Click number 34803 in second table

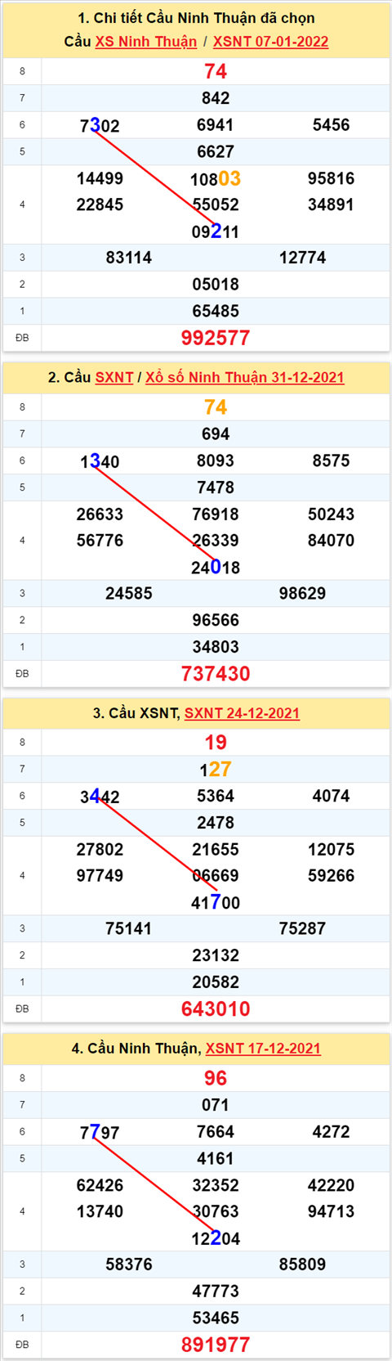[x=216, y=647]
